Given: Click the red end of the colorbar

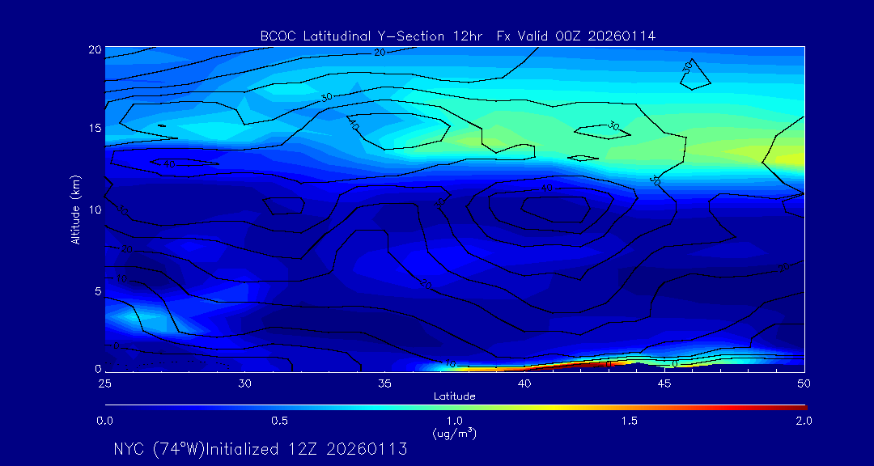Looking at the screenshot, I should [x=801, y=407].
